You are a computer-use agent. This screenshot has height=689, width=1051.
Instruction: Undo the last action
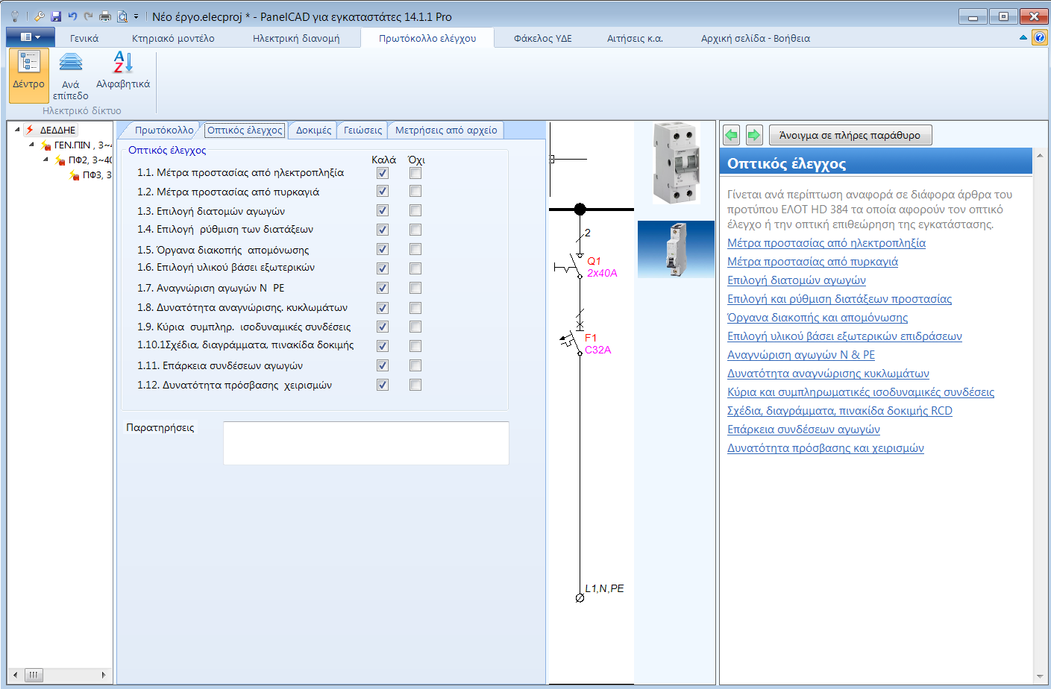coord(72,16)
